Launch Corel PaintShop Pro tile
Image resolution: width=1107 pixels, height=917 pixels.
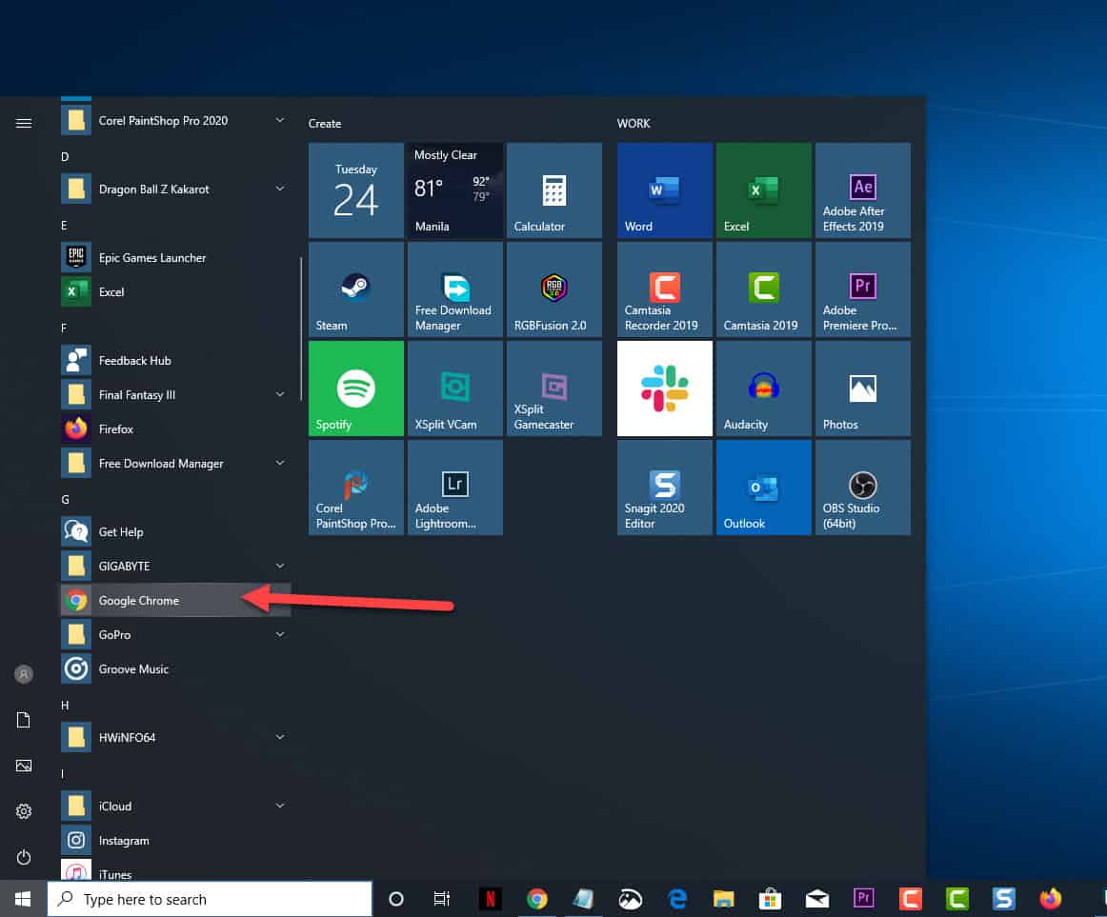pyautogui.click(x=356, y=488)
